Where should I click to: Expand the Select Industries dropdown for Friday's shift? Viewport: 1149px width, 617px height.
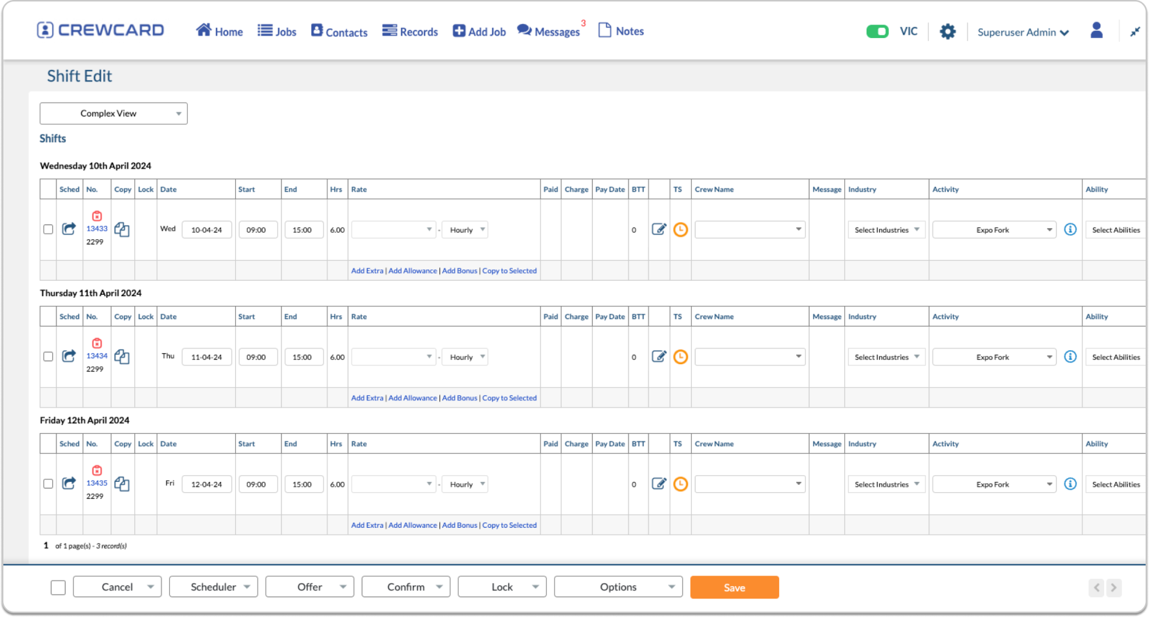[x=886, y=484]
